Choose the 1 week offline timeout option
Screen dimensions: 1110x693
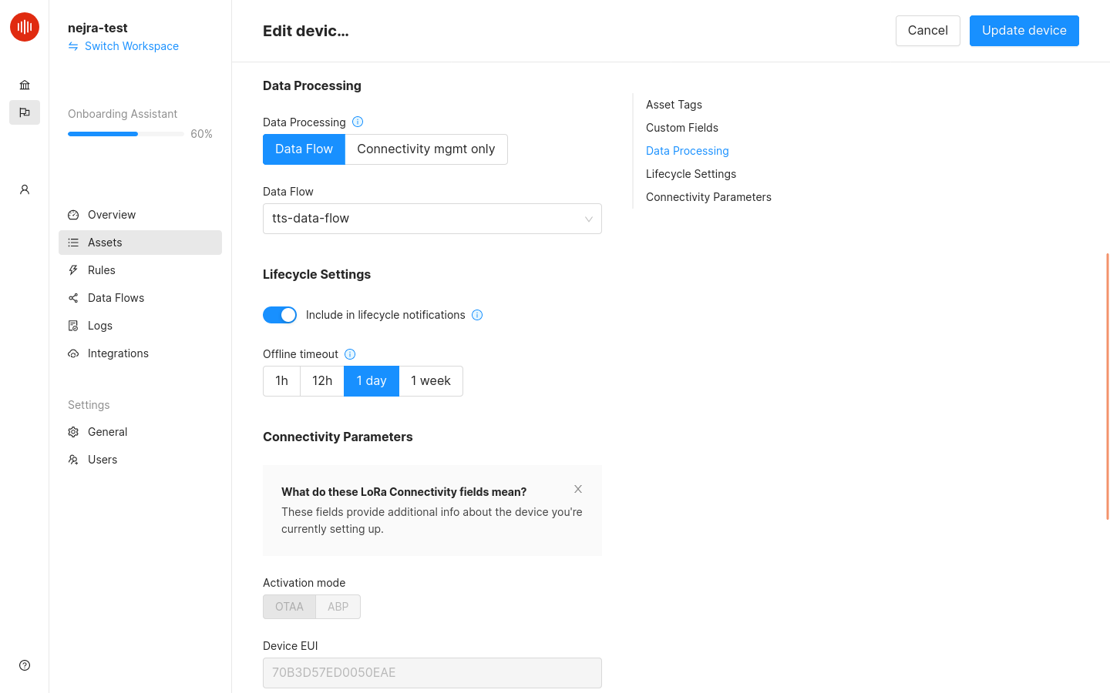pos(430,380)
